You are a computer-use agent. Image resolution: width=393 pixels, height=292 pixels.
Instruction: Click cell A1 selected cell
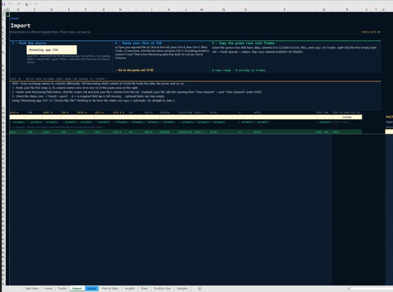pyautogui.click(x=7, y=14)
